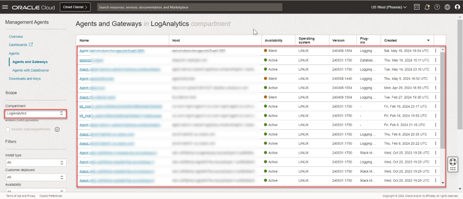Click the Oracle Cloud logo
The width and height of the screenshot is (463, 199).
click(33, 7)
